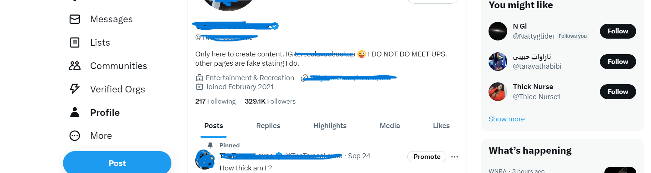Switch to the Replies tab
651x173 pixels.
click(268, 126)
